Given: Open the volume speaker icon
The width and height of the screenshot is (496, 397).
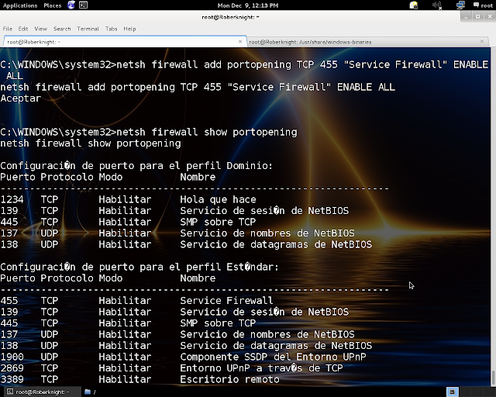Looking at the screenshot, I should point(437,5).
